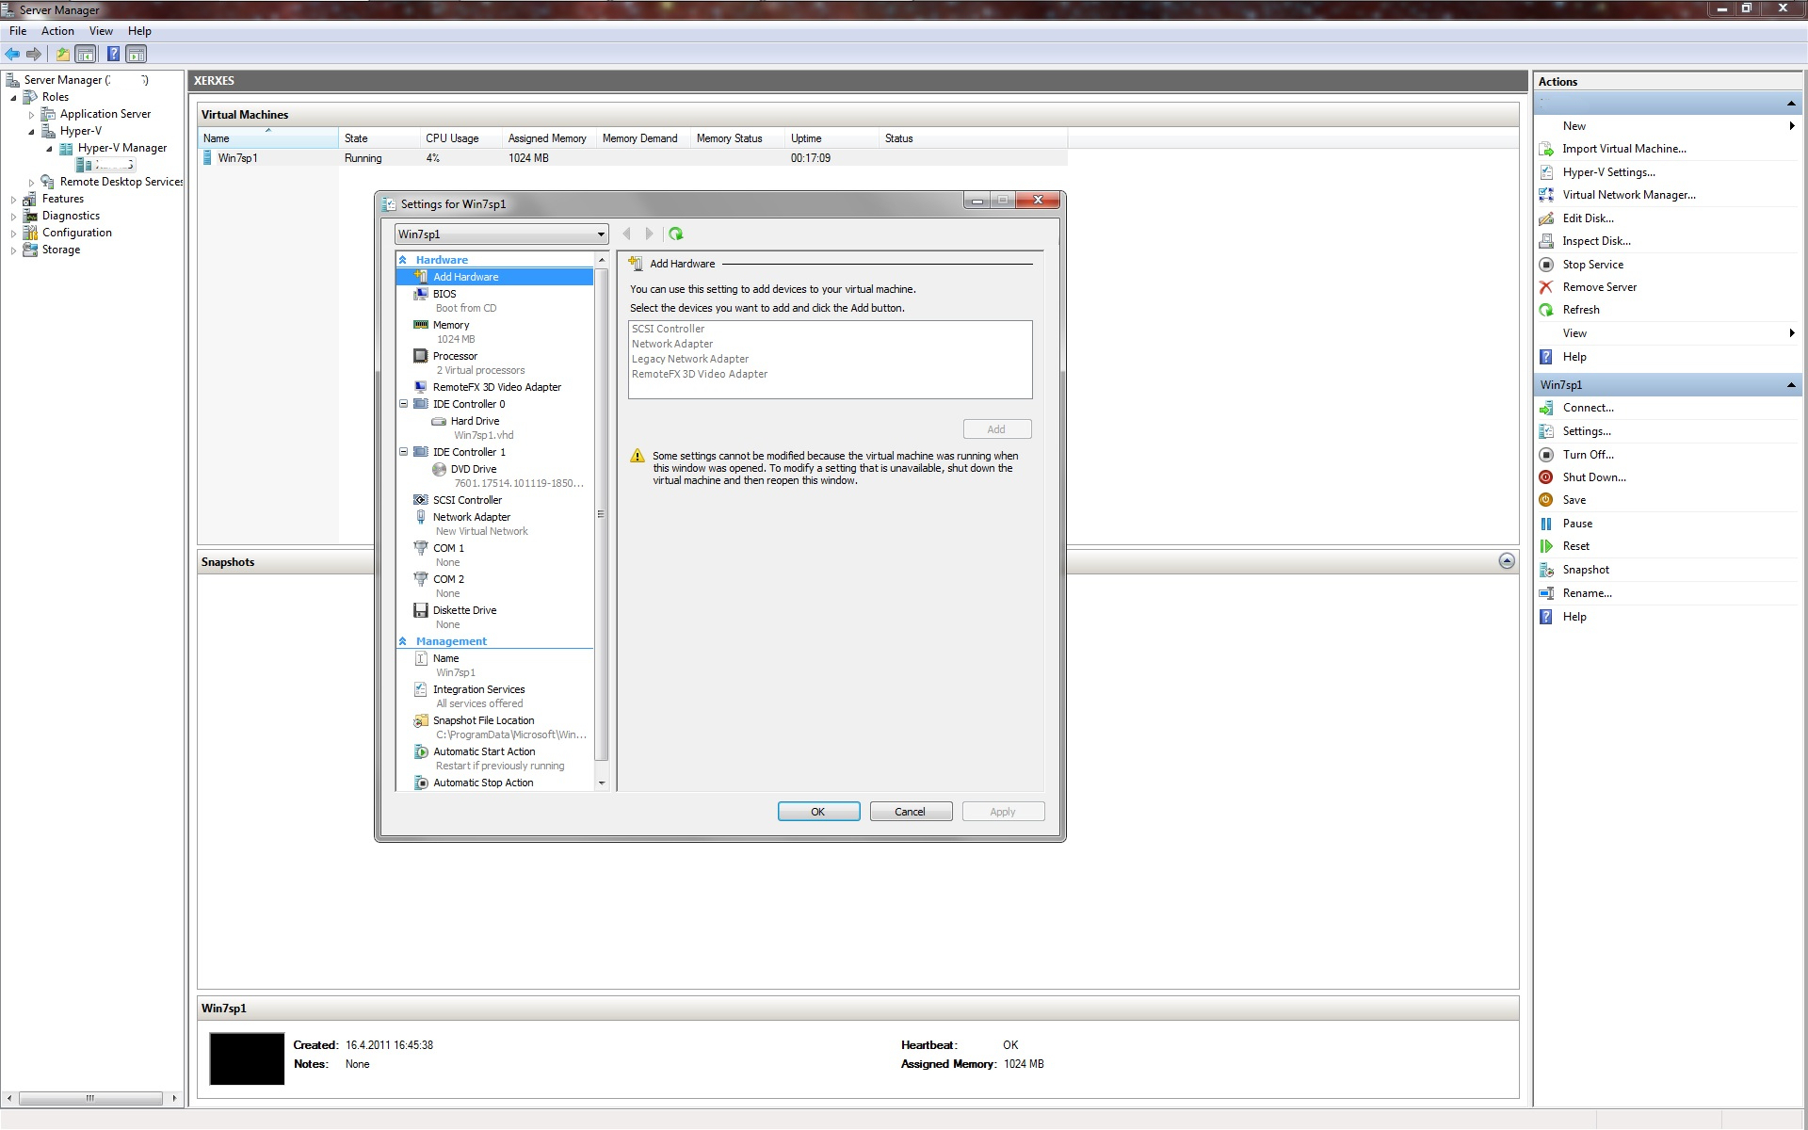Click the Apply button
This screenshot has width=1808, height=1130.
(1003, 812)
